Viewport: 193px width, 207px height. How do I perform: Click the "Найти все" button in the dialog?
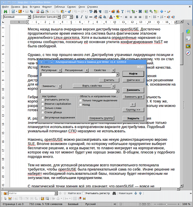133,80
